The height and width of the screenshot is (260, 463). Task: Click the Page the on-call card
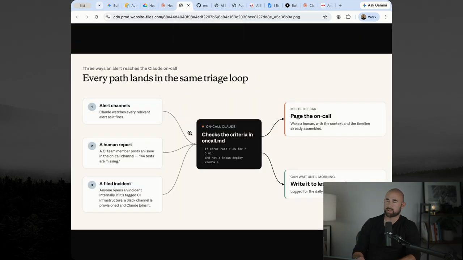coord(335,119)
